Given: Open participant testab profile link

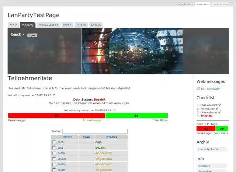Looking at the screenshot, I should point(62,159).
